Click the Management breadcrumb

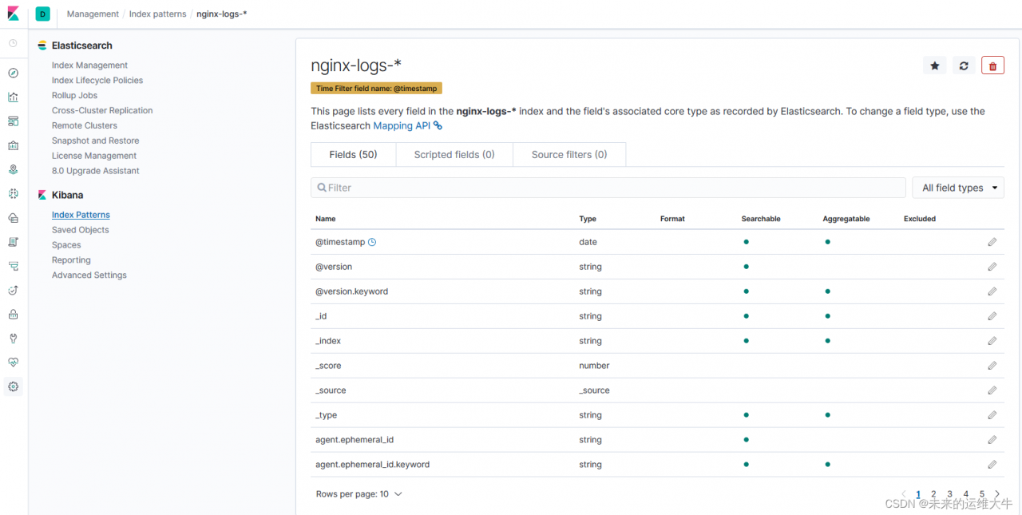point(93,14)
